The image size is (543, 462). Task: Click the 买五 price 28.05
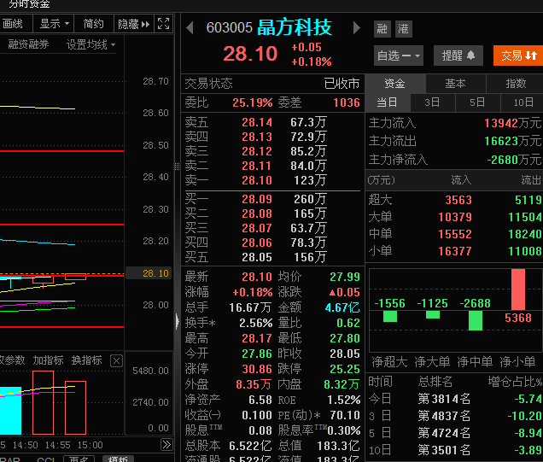257,257
